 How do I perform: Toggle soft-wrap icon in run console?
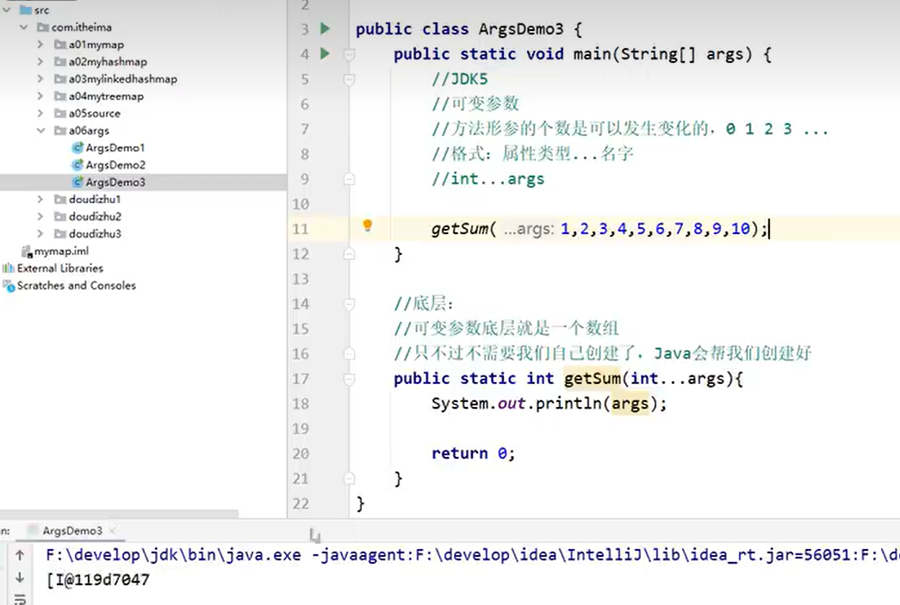[20, 599]
